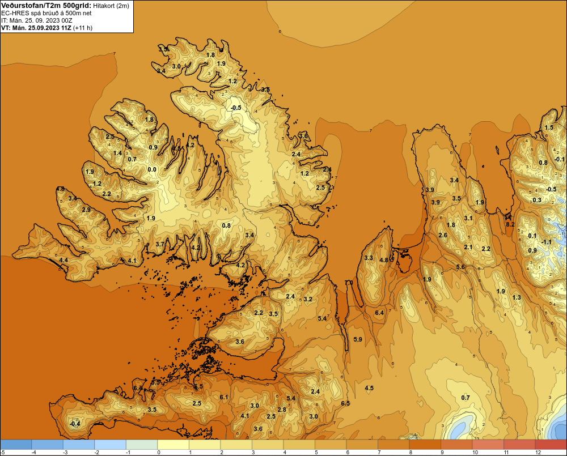
Task: Click the legend tick label '-5'
Action: click(x=3, y=453)
